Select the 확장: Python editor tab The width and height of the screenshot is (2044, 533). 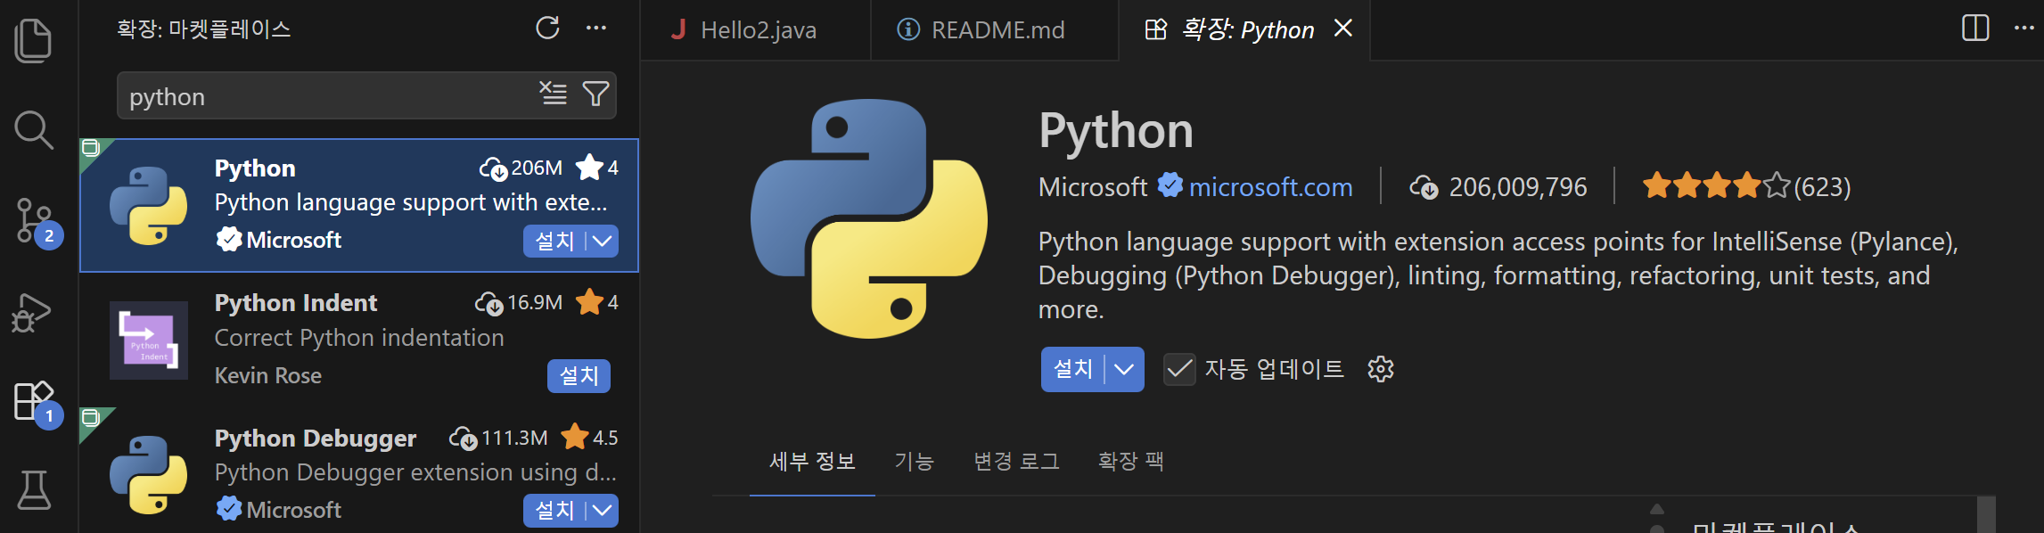click(x=1245, y=30)
